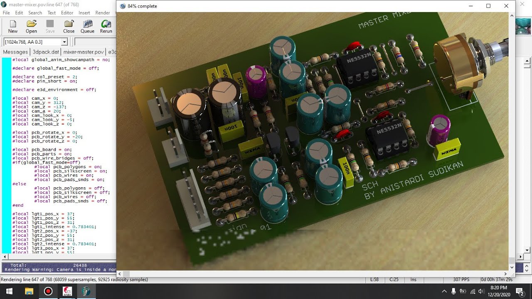Click the line '#declare e3d_environment = off;'

point(54,90)
